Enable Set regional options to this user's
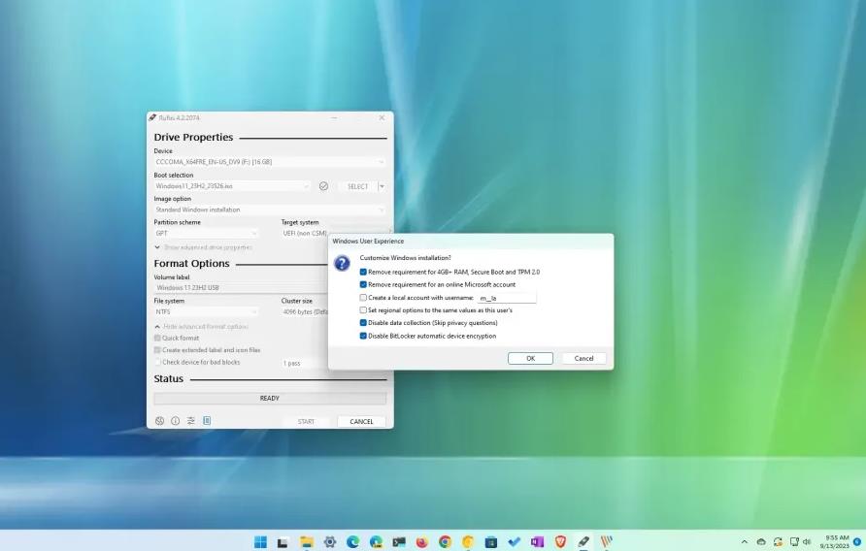Viewport: 866px width, 551px height. [363, 310]
